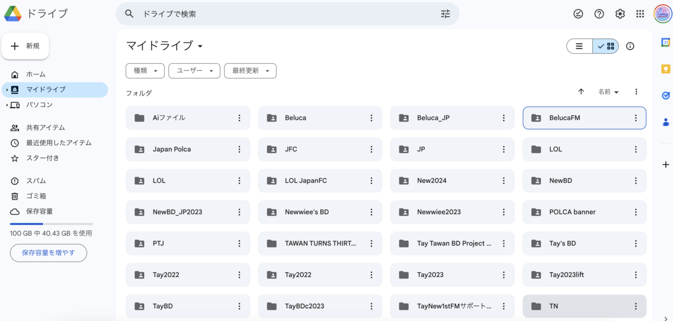Open more options for Newwiee2023 folder
The image size is (673, 321).
(x=504, y=212)
